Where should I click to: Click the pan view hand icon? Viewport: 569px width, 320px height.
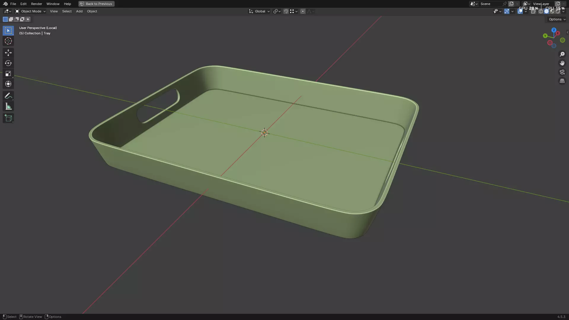(x=562, y=63)
